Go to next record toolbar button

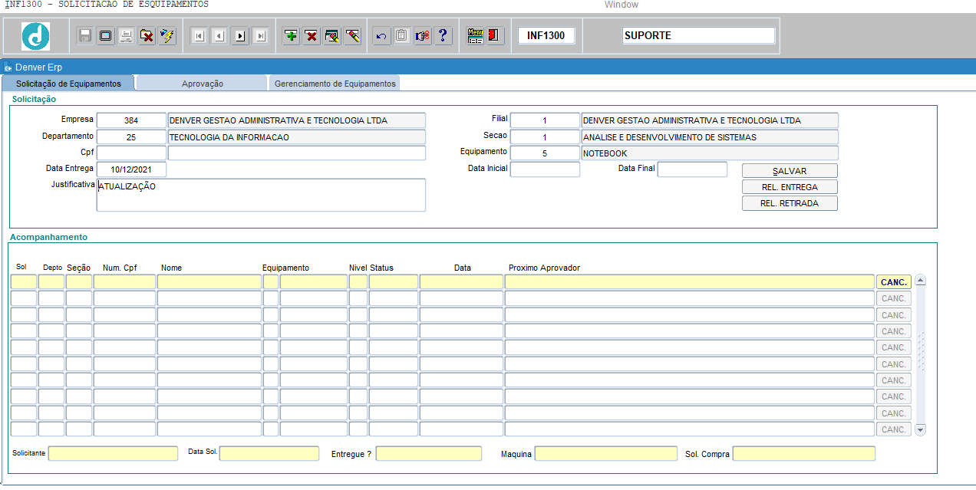tap(240, 35)
